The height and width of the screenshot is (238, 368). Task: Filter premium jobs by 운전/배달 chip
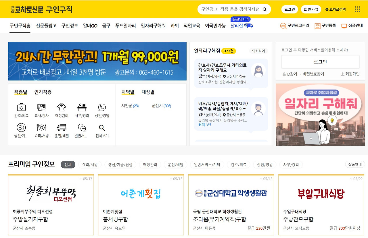(x=175, y=165)
